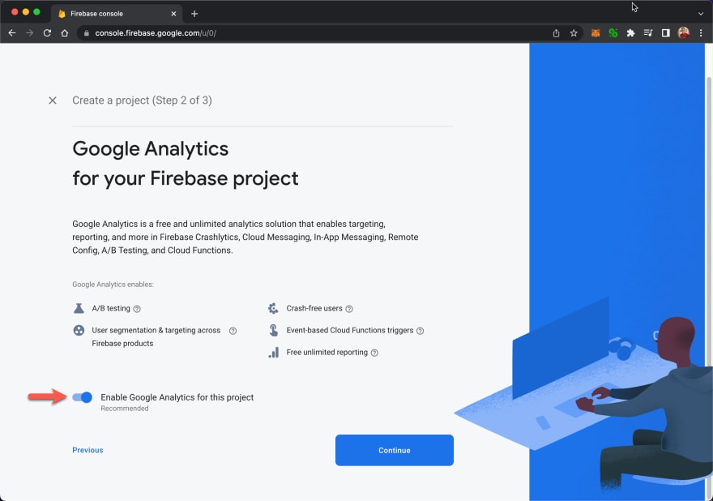Viewport: 713px width, 501px height.
Task: Open the browser home page
Action: click(65, 32)
